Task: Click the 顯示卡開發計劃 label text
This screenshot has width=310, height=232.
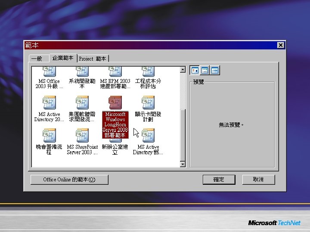Action: 148,116
